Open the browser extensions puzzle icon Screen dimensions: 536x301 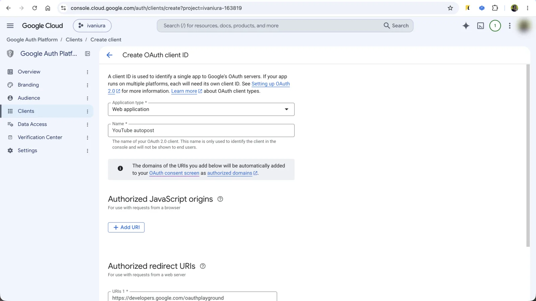coord(495,8)
